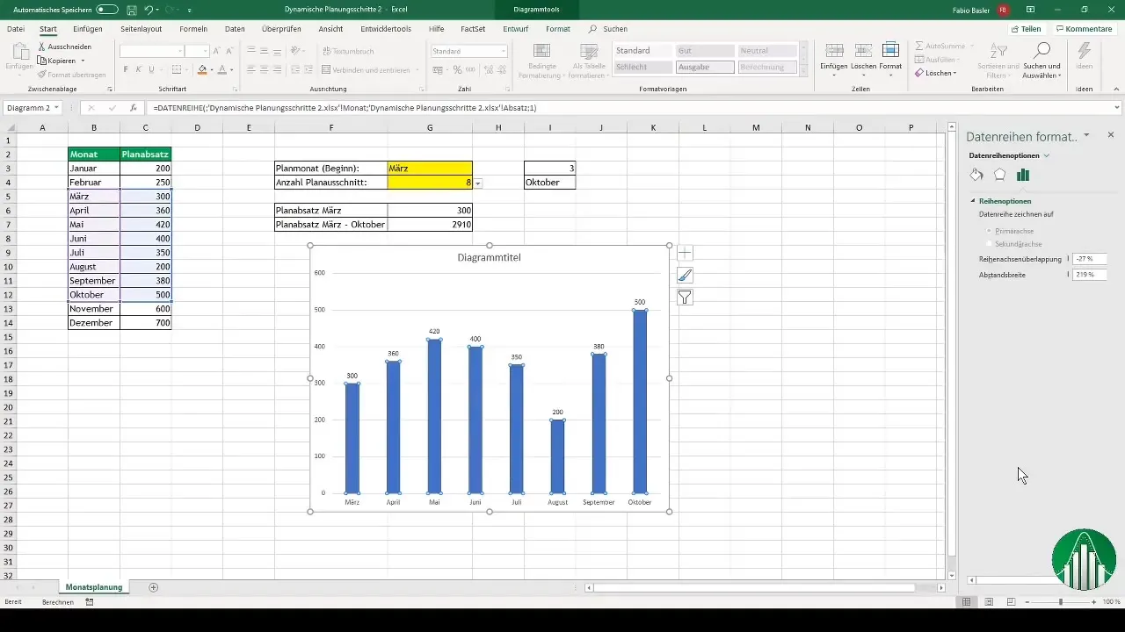Click the Suchen und Auswählen magnifier icon

click(x=1042, y=50)
